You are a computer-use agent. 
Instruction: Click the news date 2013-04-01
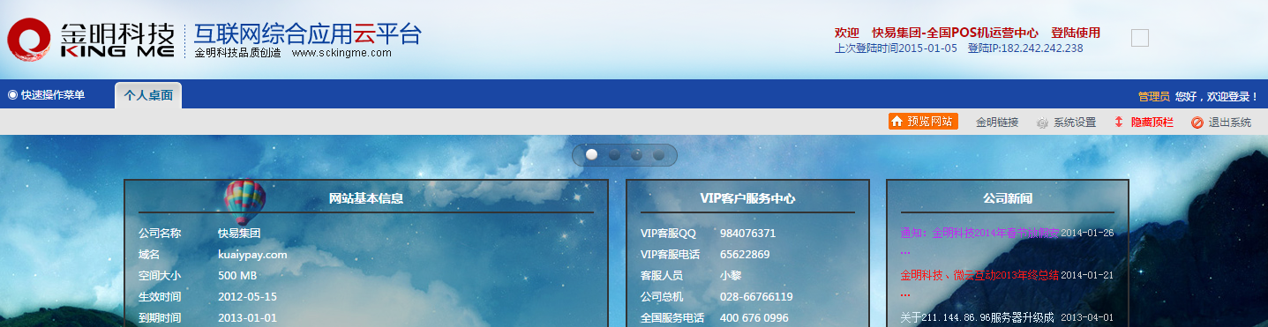(1087, 317)
